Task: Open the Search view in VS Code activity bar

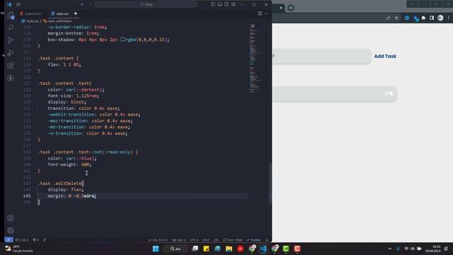Action: tap(11, 28)
